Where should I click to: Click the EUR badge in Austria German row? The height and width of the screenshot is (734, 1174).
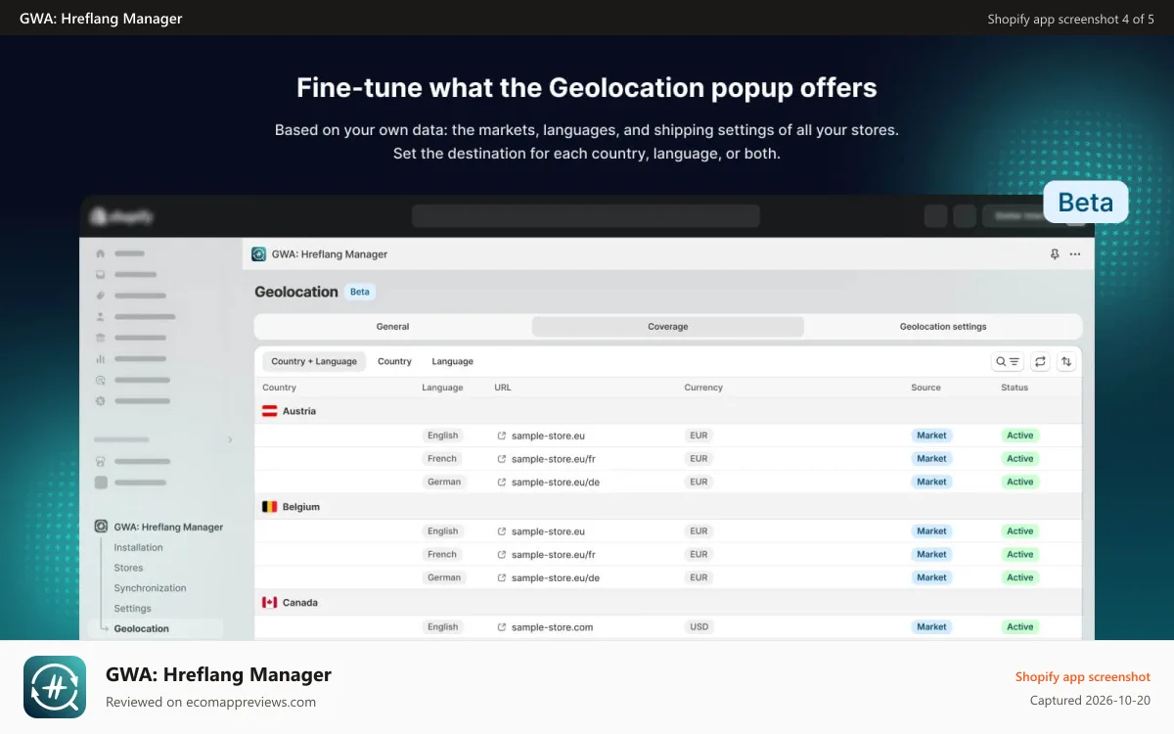click(x=699, y=482)
